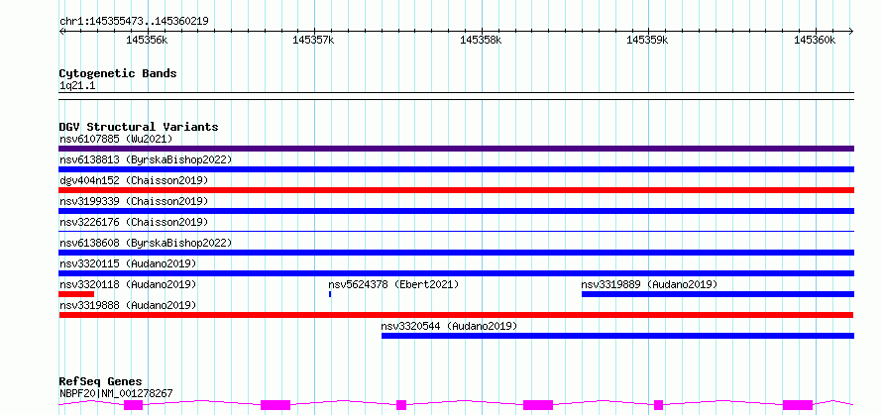
Task: Click the 1q21.1 cytogenetic band line
Action: (x=456, y=96)
